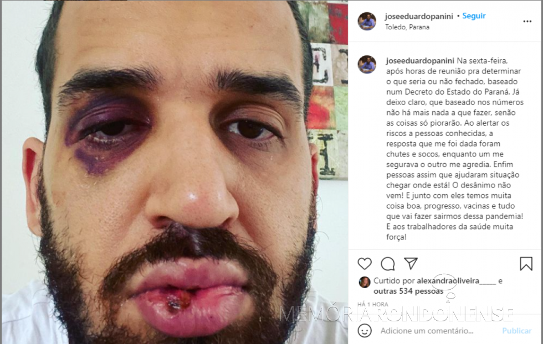This screenshot has width=543, height=344.
Task: Share post using paper plane icon
Action: [411, 263]
